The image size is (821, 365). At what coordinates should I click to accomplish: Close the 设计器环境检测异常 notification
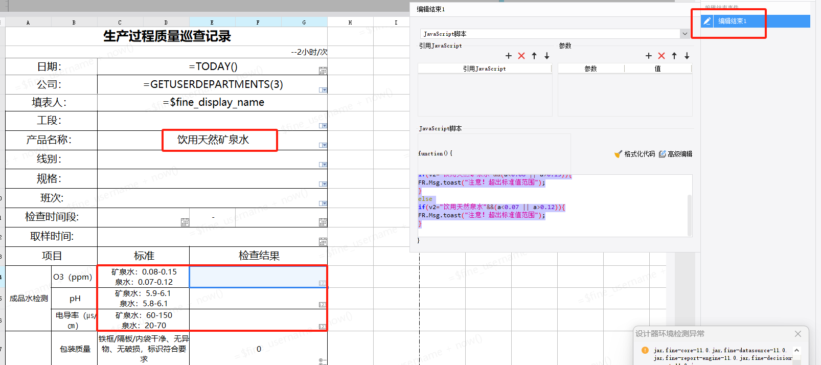tap(798, 334)
